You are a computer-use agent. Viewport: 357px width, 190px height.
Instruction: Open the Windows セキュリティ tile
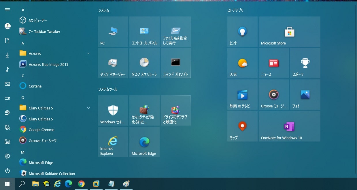tap(113, 110)
